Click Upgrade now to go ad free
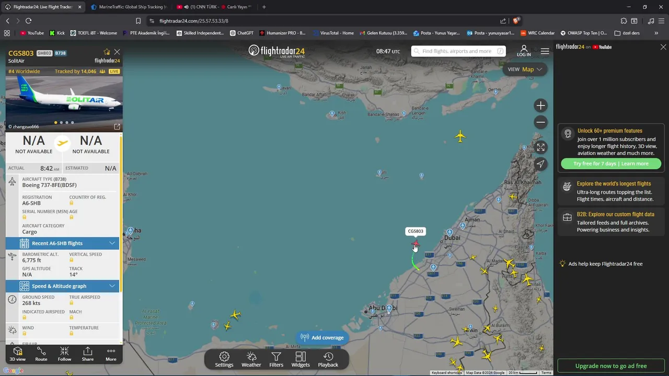Viewport: 669px width, 376px height. click(x=611, y=366)
